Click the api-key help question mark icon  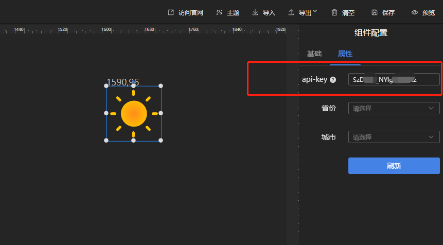coord(333,80)
